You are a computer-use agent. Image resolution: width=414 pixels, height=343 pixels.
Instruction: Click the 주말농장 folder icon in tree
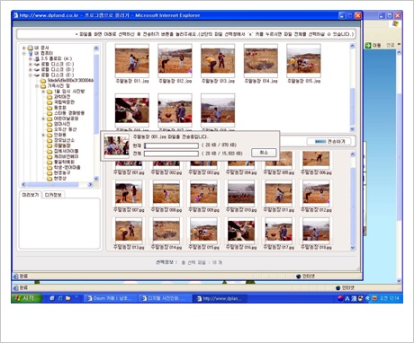click(x=49, y=145)
